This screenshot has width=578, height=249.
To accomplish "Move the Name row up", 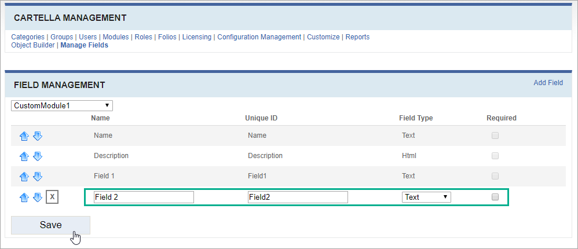I will pos(24,136).
